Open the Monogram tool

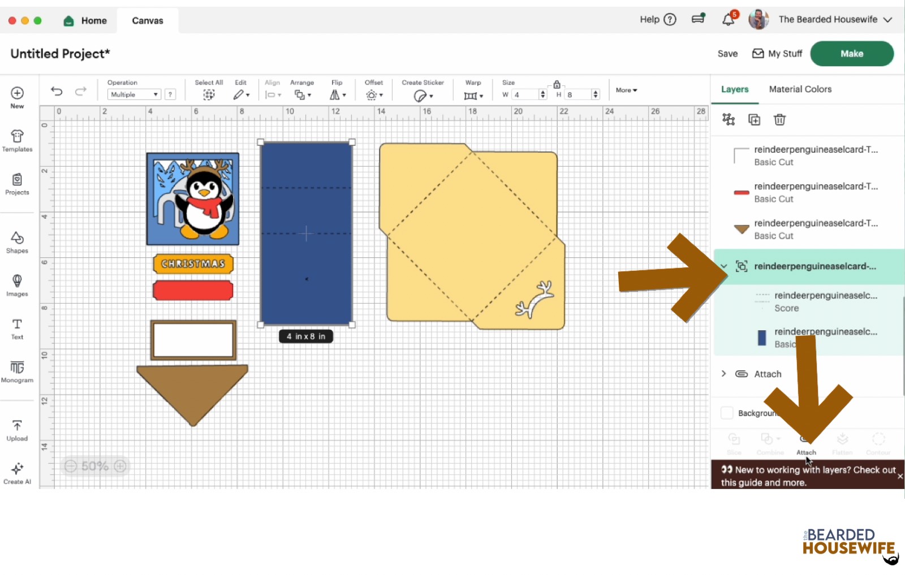pos(17,371)
